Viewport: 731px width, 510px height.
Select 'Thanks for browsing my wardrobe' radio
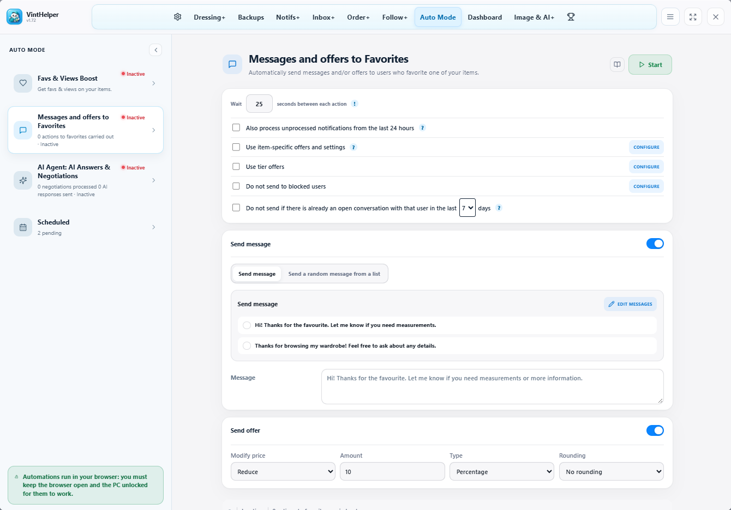[x=247, y=346]
